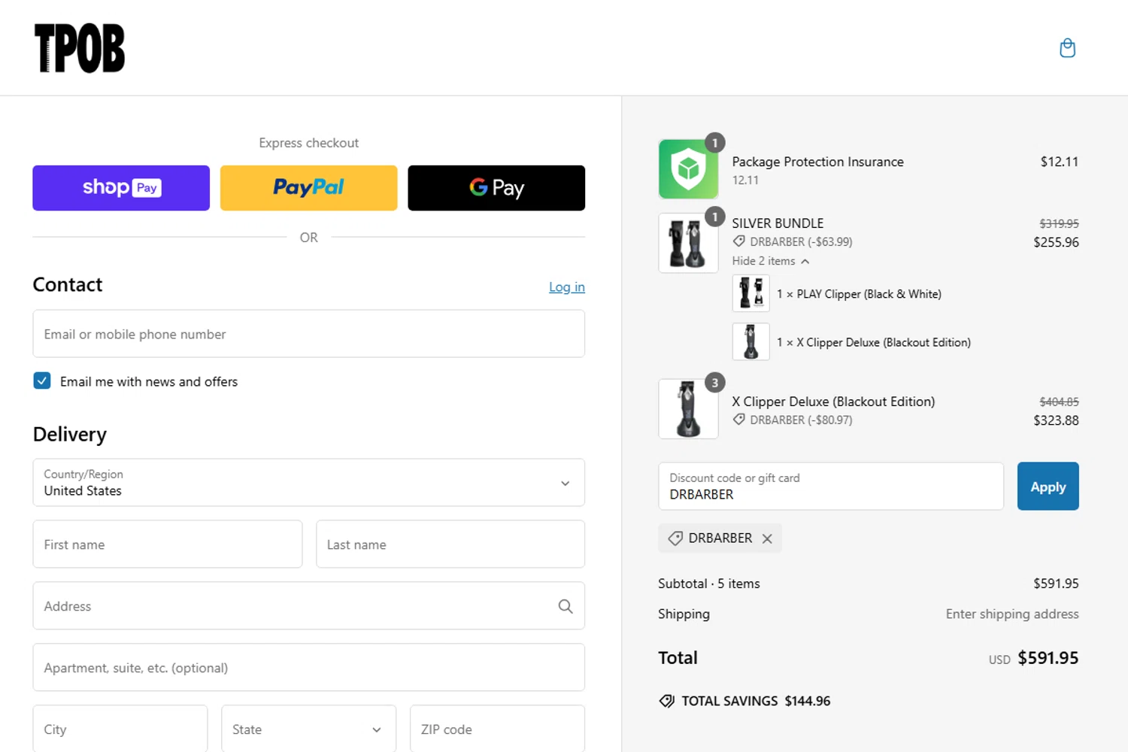The height and width of the screenshot is (752, 1128).
Task: Pay with Google Pay express checkout
Action: point(496,188)
